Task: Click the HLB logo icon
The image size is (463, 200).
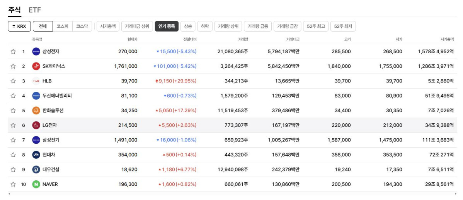Action: tap(36, 81)
